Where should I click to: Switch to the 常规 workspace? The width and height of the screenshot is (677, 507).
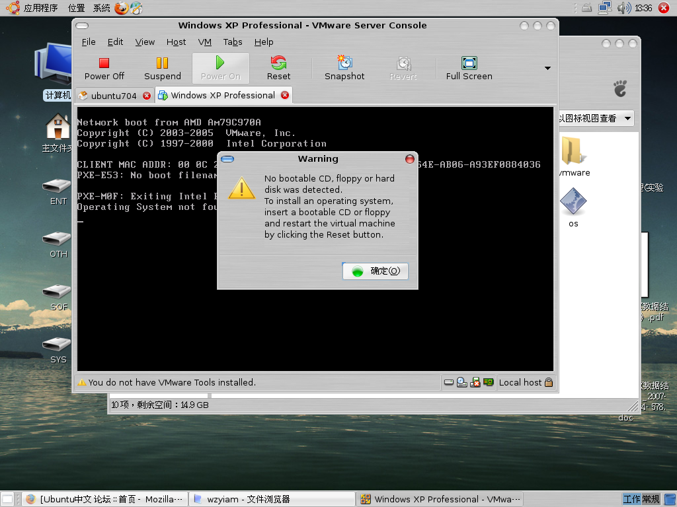651,499
